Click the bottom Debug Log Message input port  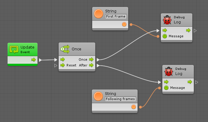pyautogui.click(x=166, y=88)
